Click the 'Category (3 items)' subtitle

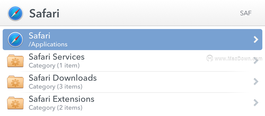[56, 86]
